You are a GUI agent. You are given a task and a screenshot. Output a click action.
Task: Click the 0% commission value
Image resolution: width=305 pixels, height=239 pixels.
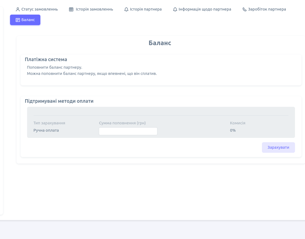click(x=233, y=130)
